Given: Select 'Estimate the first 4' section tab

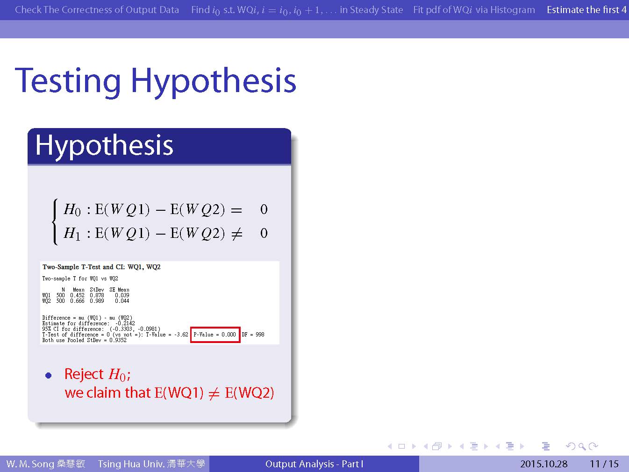Looking at the screenshot, I should 586,10.
